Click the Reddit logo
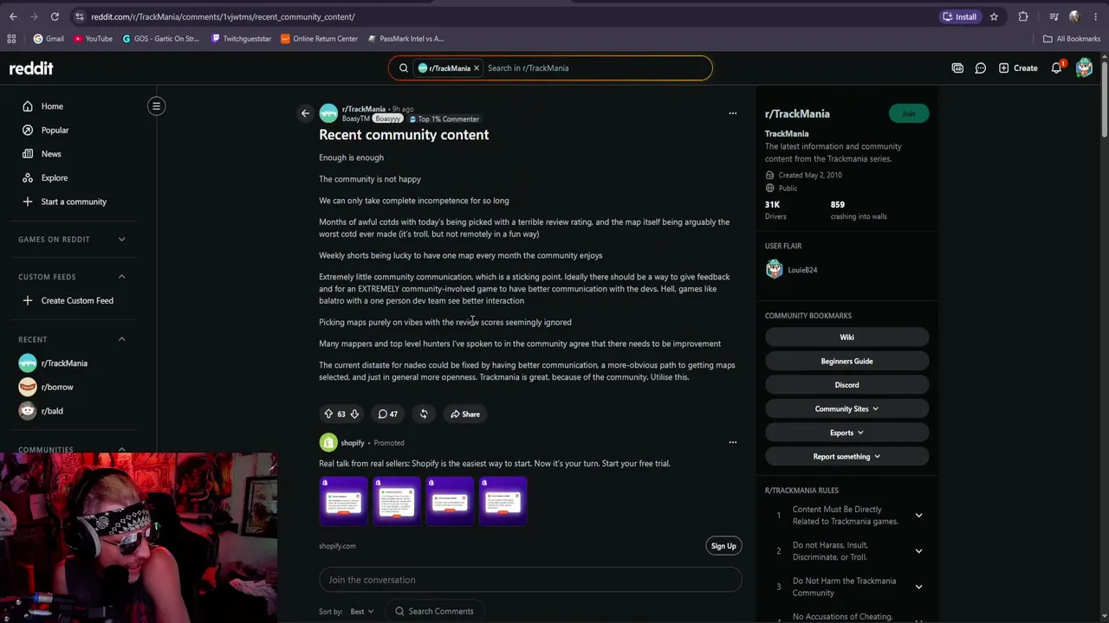1109x623 pixels. click(31, 68)
